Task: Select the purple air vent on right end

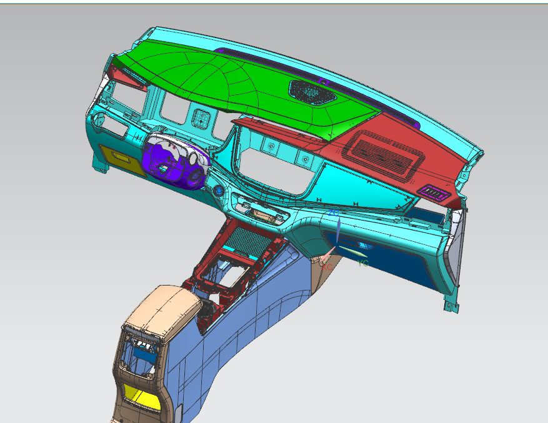Action: [x=433, y=193]
